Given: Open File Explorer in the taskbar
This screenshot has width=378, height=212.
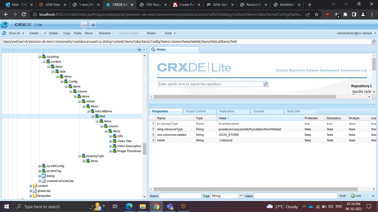Looking at the screenshot, I should 143,206.
